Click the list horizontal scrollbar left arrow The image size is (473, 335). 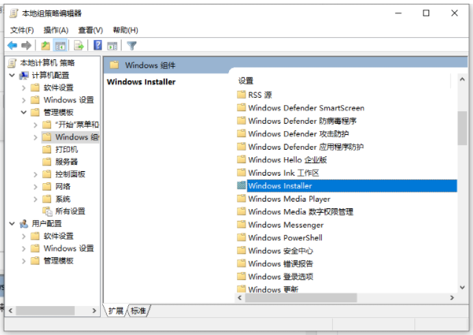[240, 298]
